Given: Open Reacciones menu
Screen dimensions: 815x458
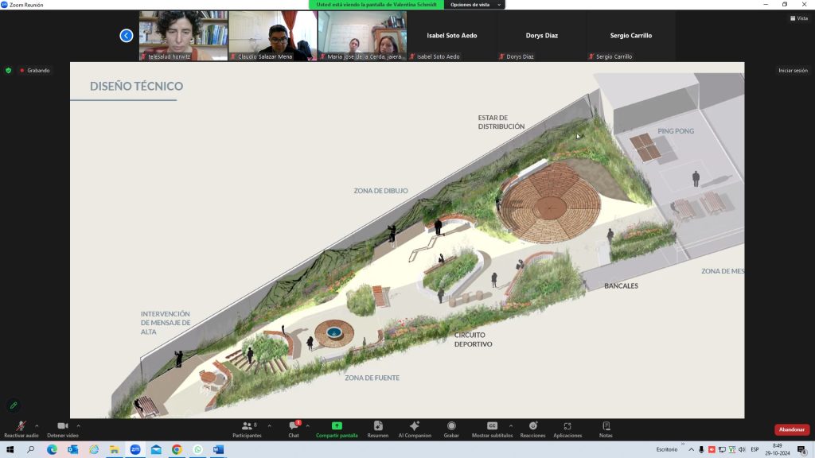Looking at the screenshot, I should pyautogui.click(x=532, y=429).
